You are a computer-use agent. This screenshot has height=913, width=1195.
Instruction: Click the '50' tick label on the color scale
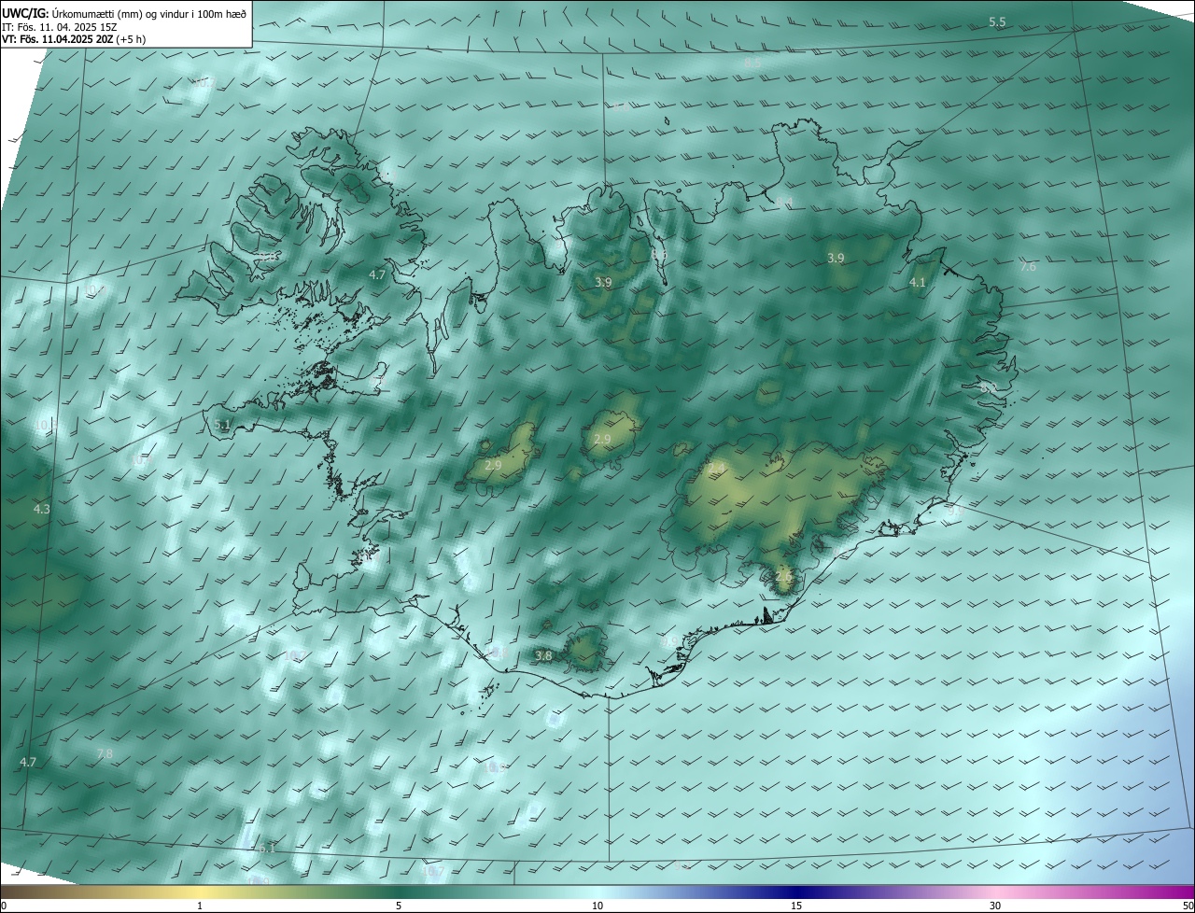click(1188, 906)
